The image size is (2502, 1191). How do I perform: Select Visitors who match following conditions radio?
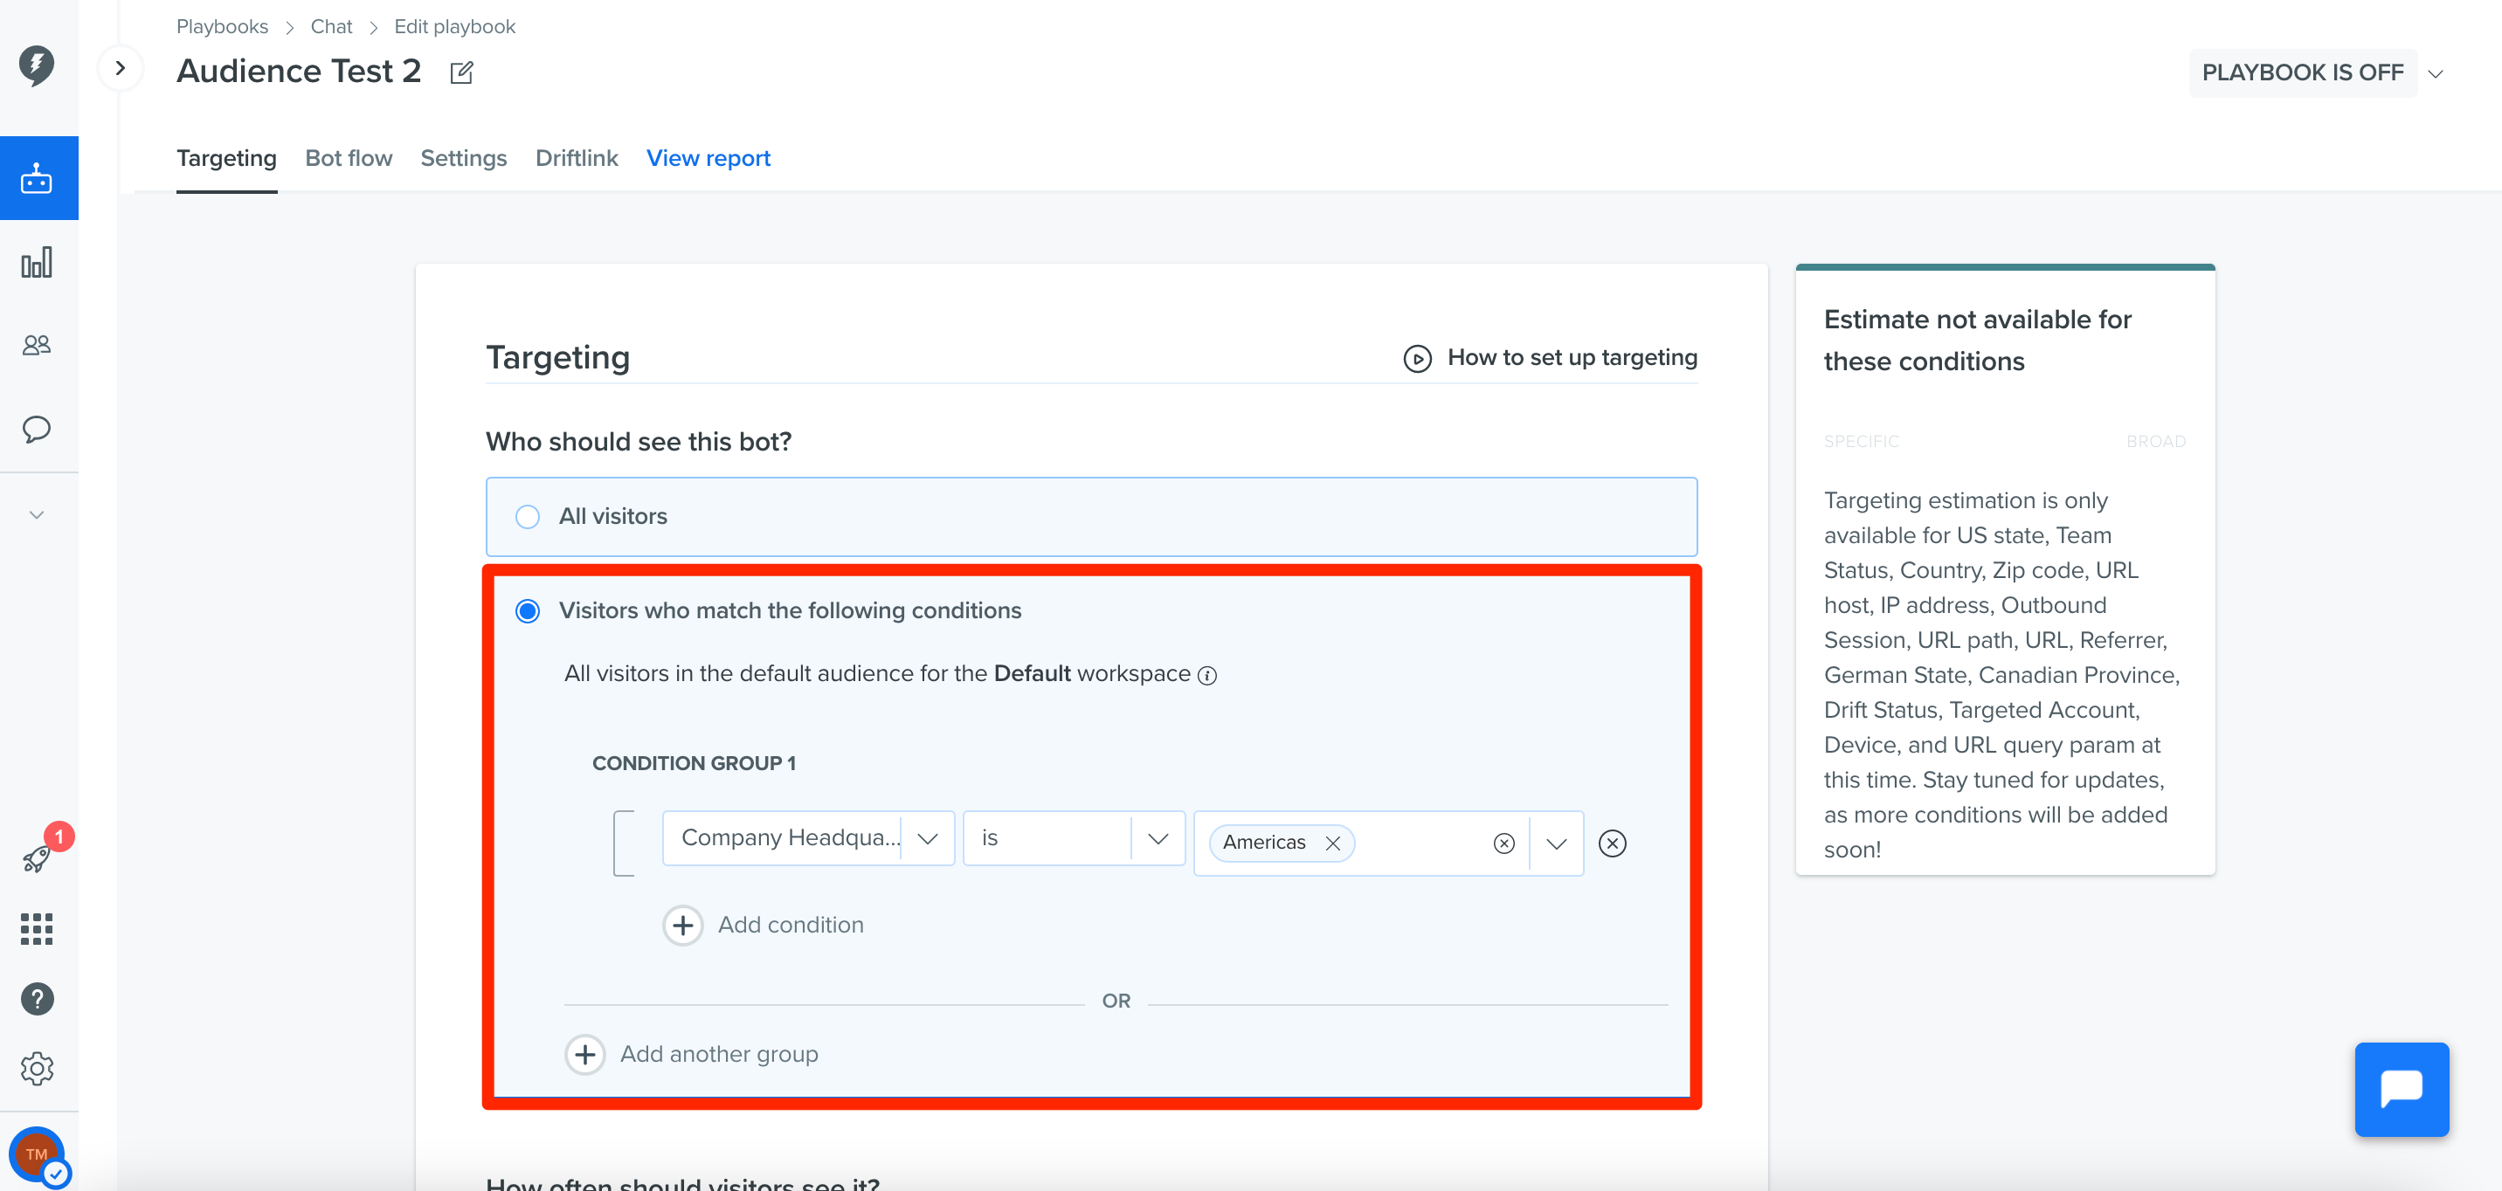pos(528,610)
